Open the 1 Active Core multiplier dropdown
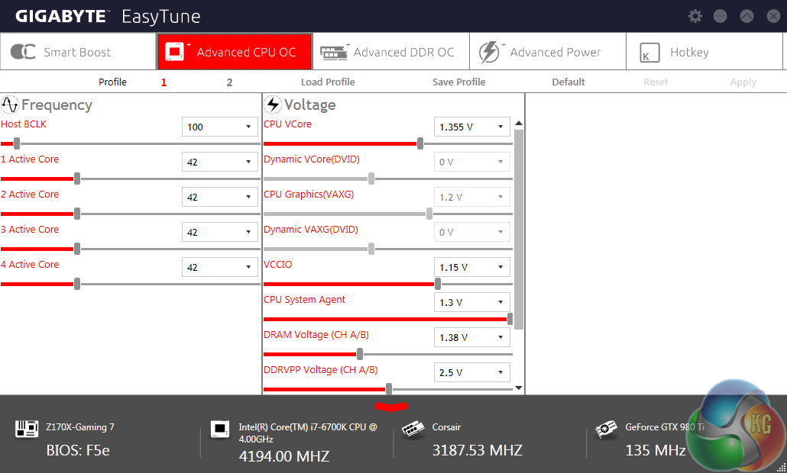Image resolution: width=787 pixels, height=473 pixels. 220,162
